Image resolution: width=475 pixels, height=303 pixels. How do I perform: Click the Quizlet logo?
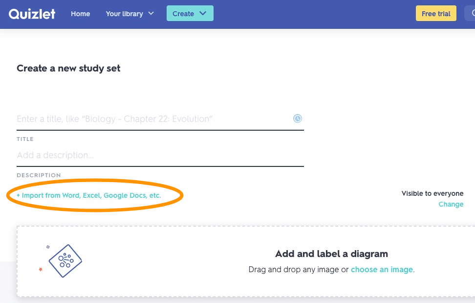click(32, 14)
